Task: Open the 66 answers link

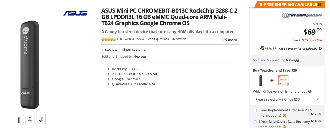Action: click(x=179, y=39)
